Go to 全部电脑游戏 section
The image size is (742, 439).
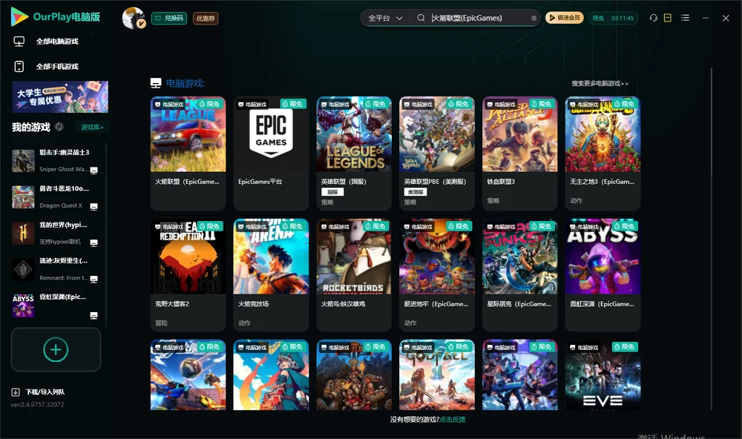click(46, 42)
